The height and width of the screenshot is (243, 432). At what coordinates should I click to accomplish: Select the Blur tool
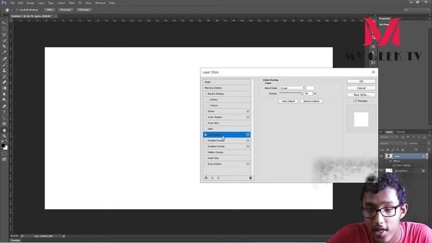(4, 94)
